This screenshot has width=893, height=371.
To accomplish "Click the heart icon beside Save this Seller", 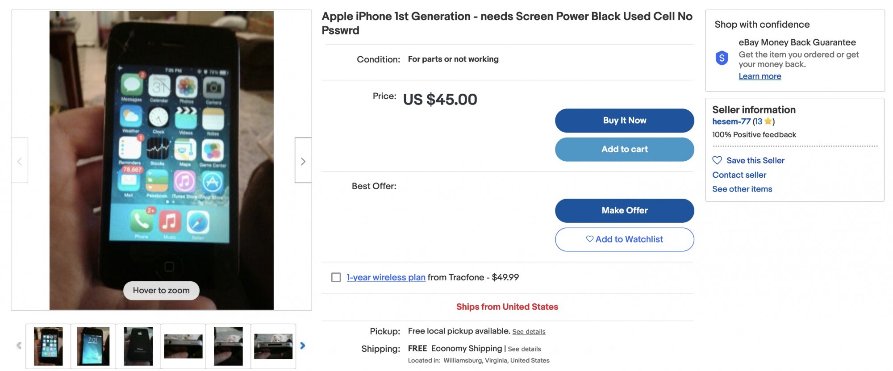I will click(x=717, y=160).
